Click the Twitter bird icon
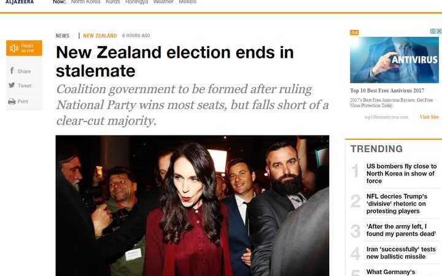This screenshot has height=276, width=442. [12, 85]
